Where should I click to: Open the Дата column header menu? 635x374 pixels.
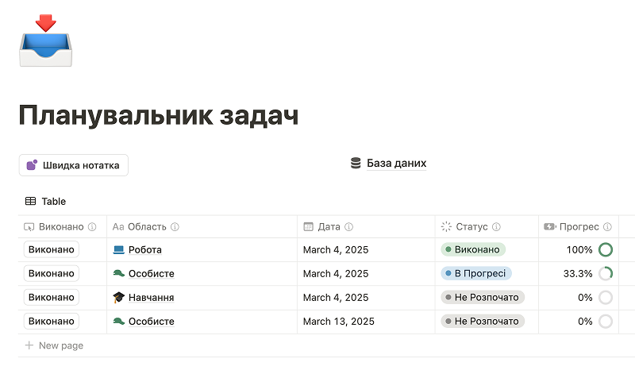[x=366, y=226]
